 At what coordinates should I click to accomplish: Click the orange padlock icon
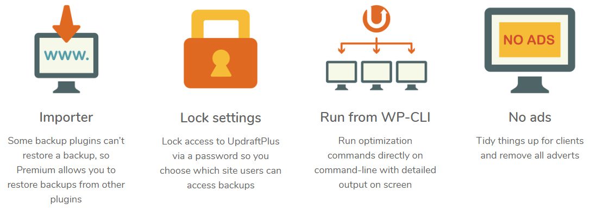click(221, 49)
